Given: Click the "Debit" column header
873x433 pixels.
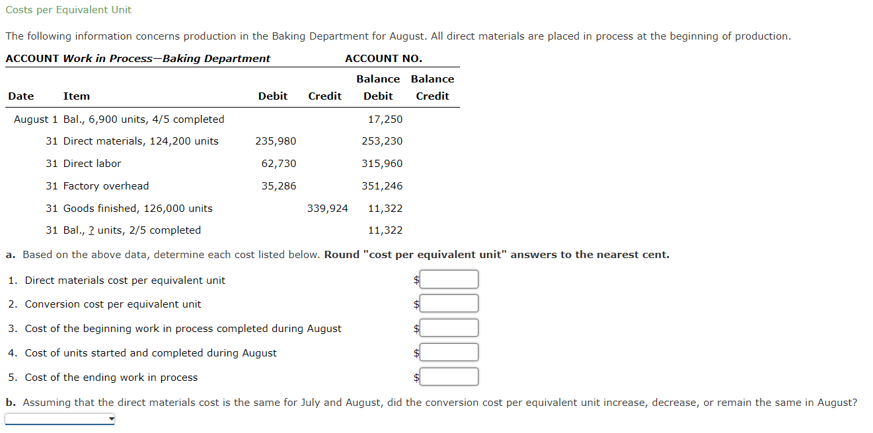Looking at the screenshot, I should (x=273, y=96).
